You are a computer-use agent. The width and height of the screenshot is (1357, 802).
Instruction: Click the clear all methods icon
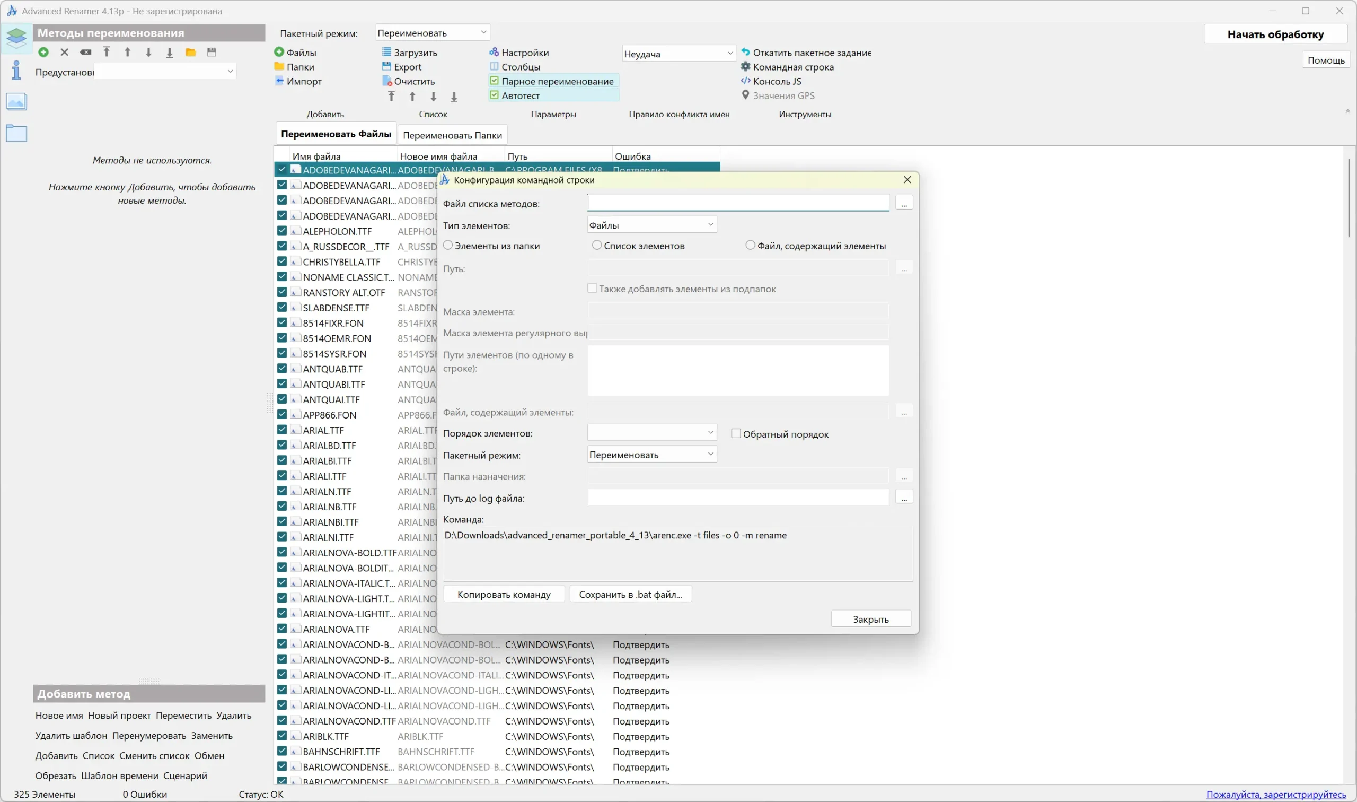pyautogui.click(x=85, y=53)
